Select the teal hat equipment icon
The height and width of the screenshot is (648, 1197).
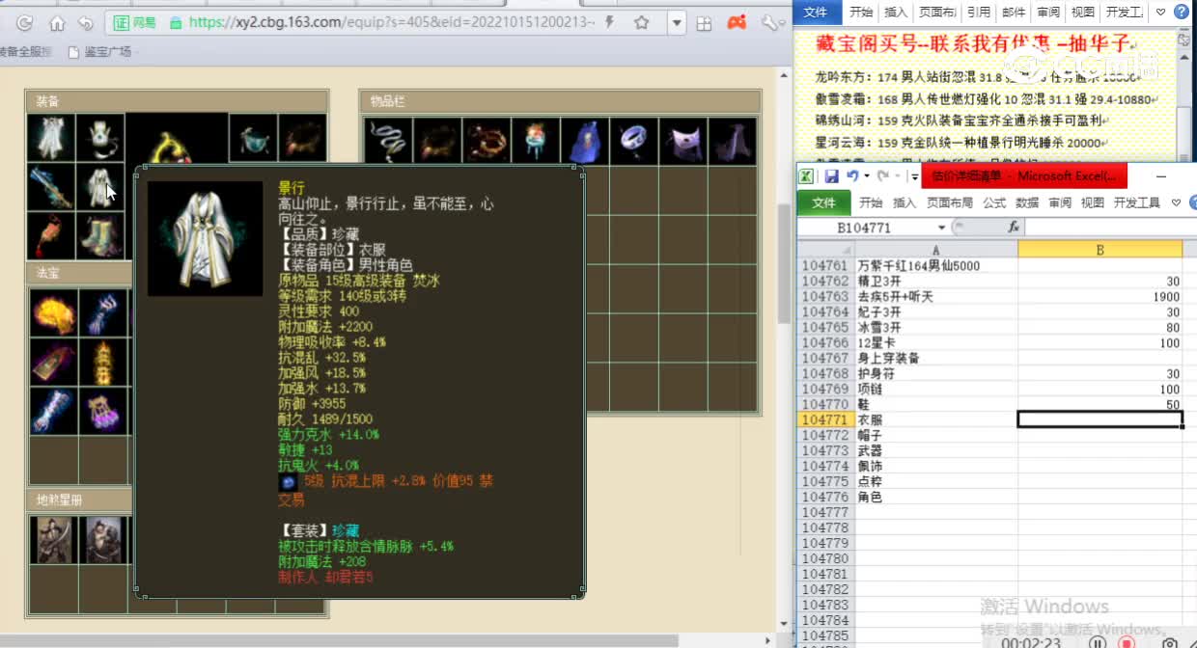[253, 138]
